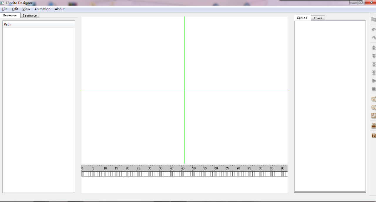Select timeline frame cell under 45
This screenshot has width=376, height=202.
point(182,174)
